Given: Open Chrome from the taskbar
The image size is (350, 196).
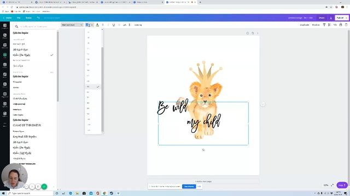Looking at the screenshot, I should click(104, 193).
